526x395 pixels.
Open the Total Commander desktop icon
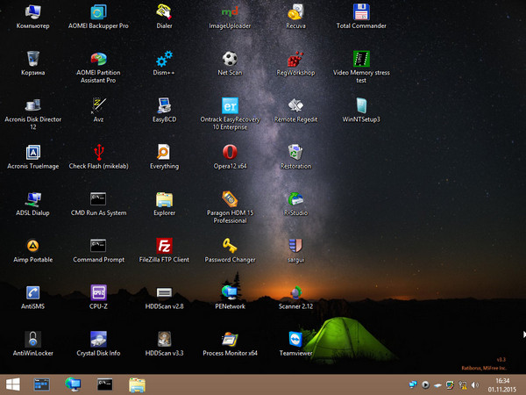coord(360,12)
